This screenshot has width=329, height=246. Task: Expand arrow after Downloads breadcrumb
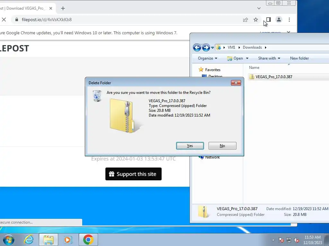coord(266,47)
